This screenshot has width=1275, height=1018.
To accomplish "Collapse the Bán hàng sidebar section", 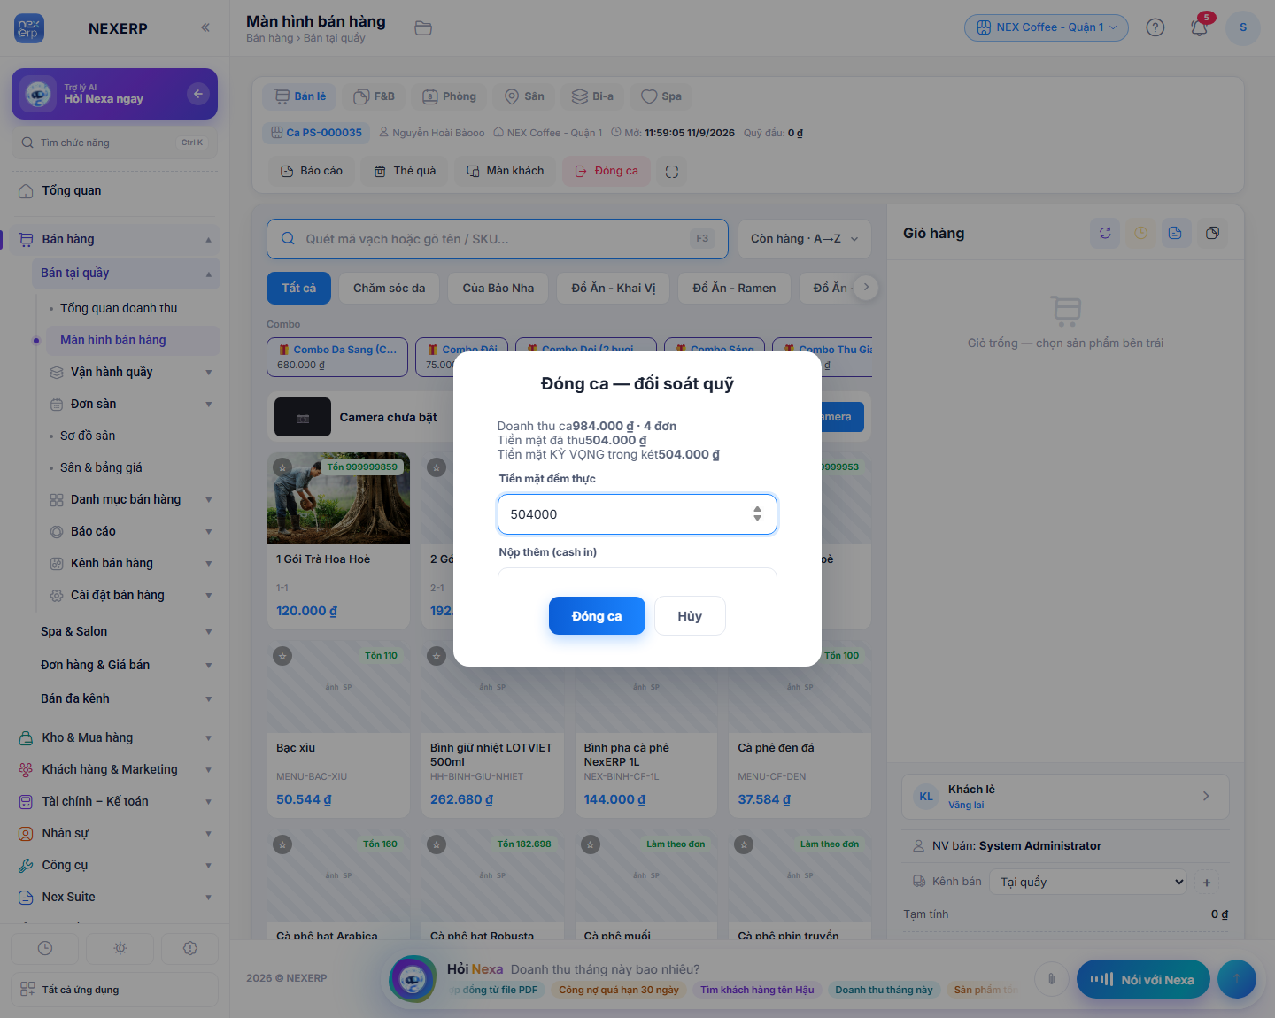I will point(115,240).
